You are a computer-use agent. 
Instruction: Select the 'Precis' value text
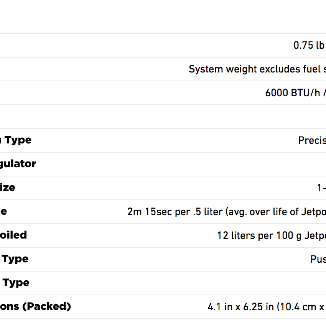[312, 140]
